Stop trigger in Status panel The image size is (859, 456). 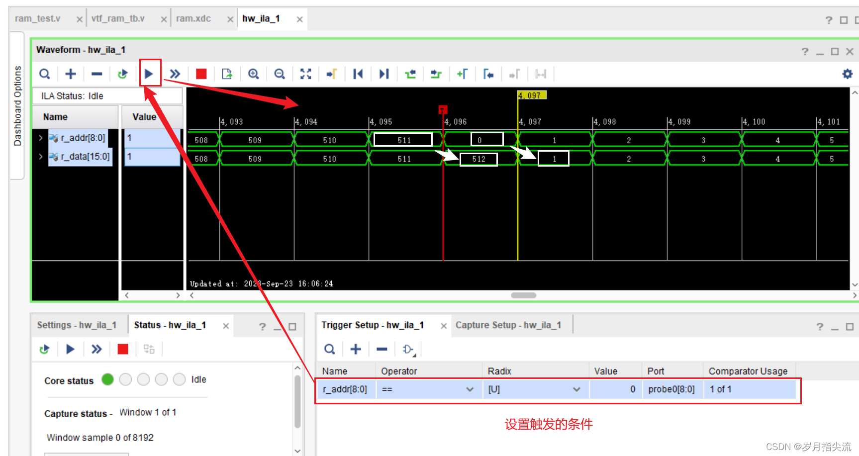[123, 349]
